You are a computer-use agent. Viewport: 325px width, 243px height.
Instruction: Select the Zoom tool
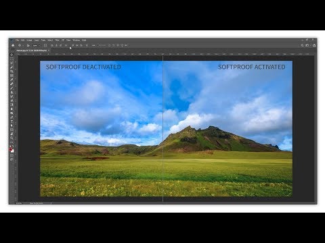(12, 138)
